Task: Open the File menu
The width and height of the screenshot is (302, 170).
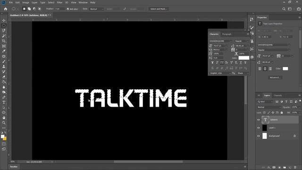Action: (x=11, y=2)
